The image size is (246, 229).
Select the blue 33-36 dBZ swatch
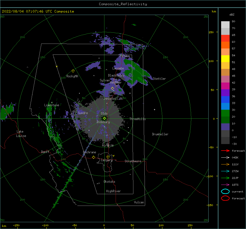[225, 99]
